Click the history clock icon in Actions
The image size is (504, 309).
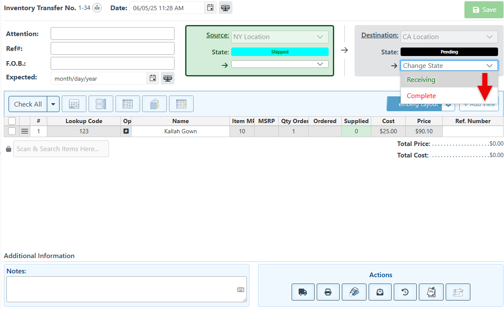point(405,292)
